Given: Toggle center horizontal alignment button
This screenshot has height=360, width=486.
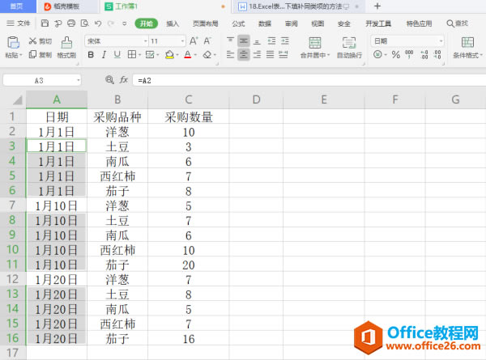Looking at the screenshot, I should (244, 55).
